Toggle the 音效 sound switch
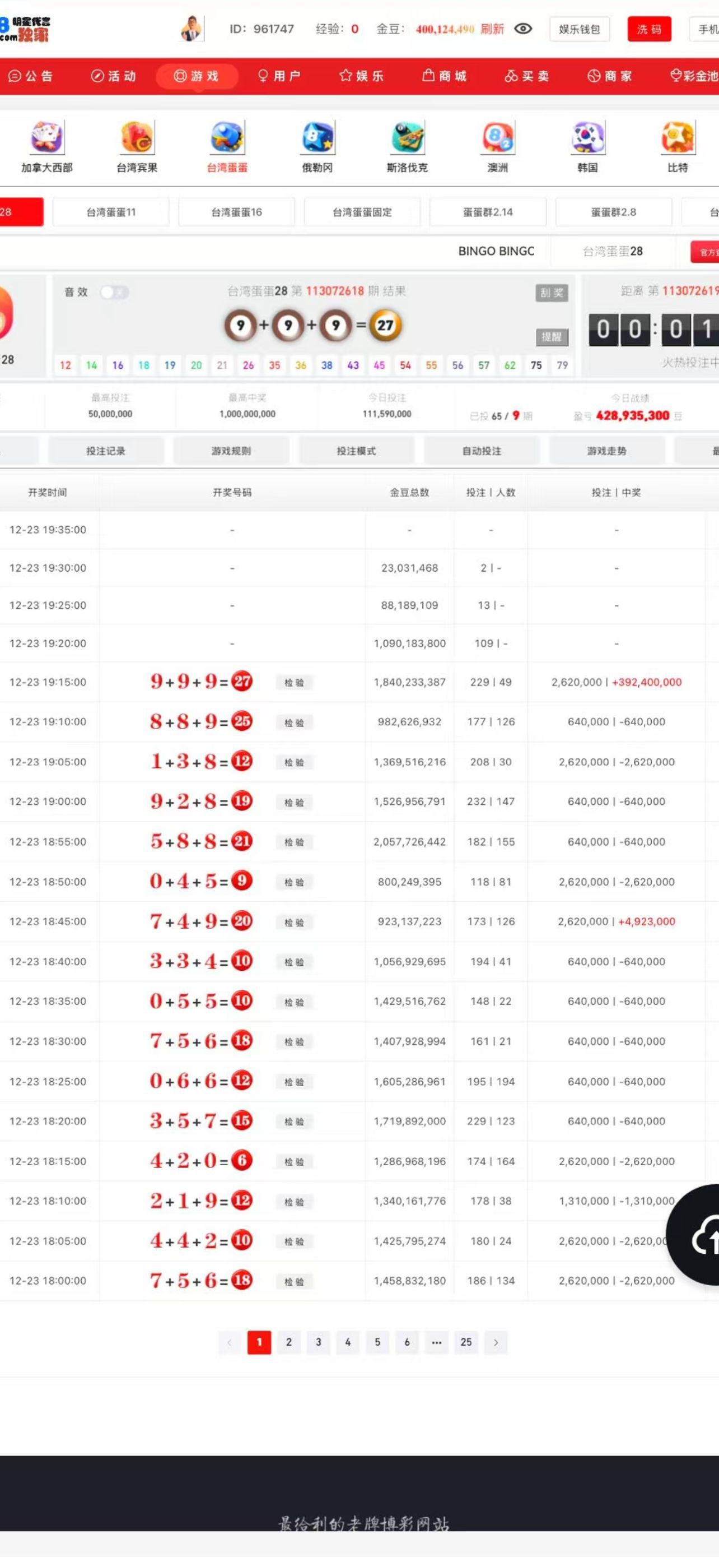This screenshot has height=1557, width=719. 114,293
